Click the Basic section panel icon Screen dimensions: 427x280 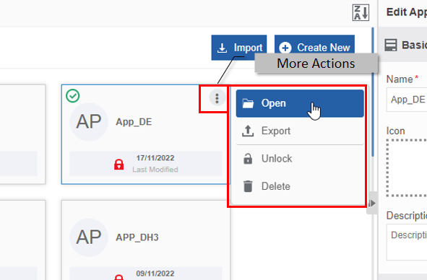(390, 45)
